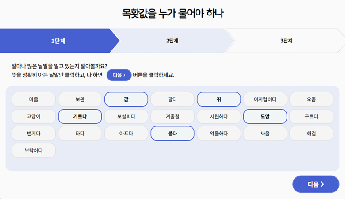Deselect the highlighted word 도망
This screenshot has width=345, height=199.
265,116
